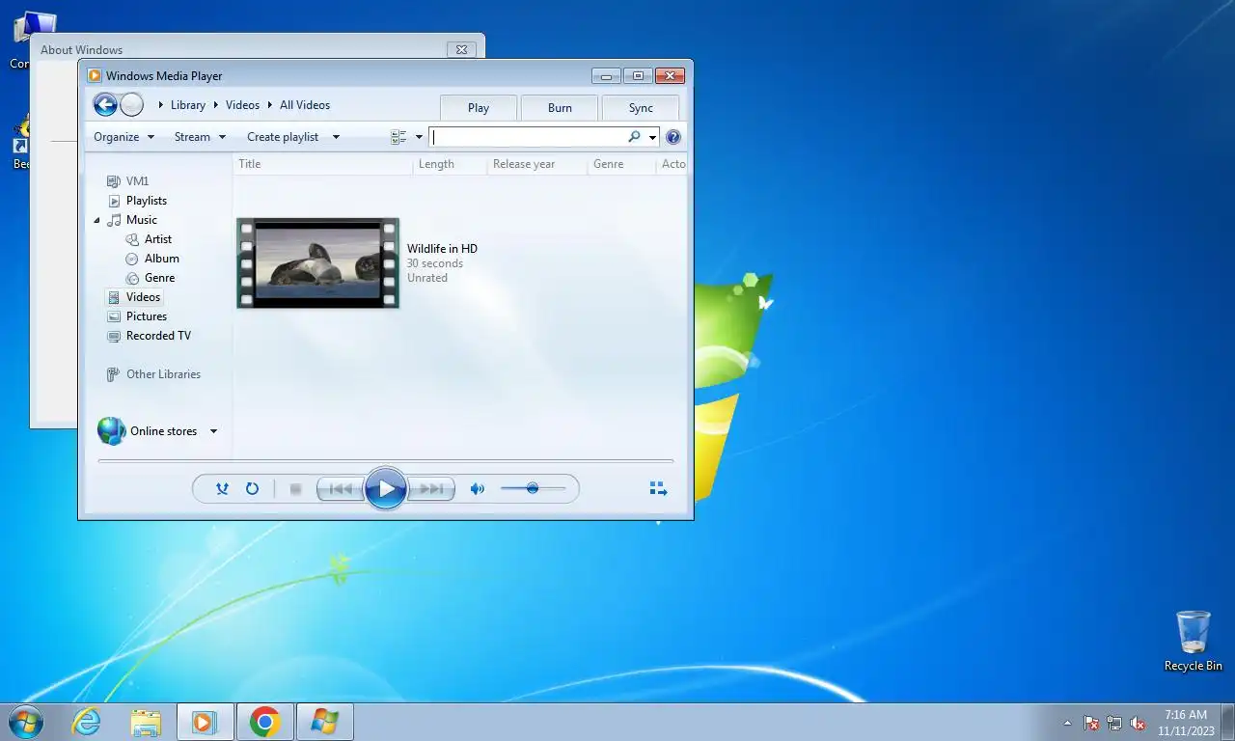
Task: Click the Next track button
Action: coord(430,489)
